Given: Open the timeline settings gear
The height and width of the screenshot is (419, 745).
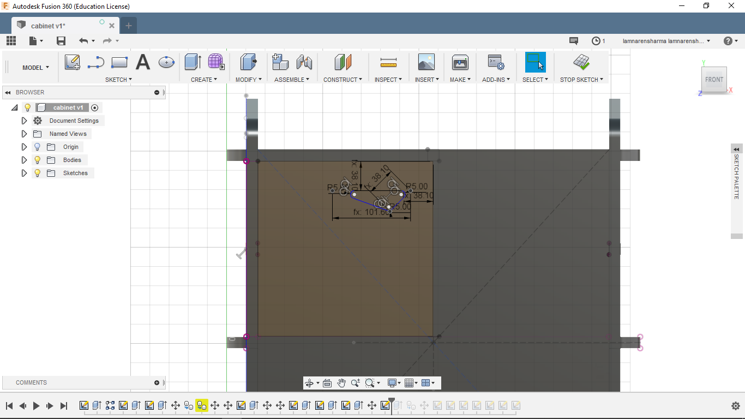Looking at the screenshot, I should (735, 405).
